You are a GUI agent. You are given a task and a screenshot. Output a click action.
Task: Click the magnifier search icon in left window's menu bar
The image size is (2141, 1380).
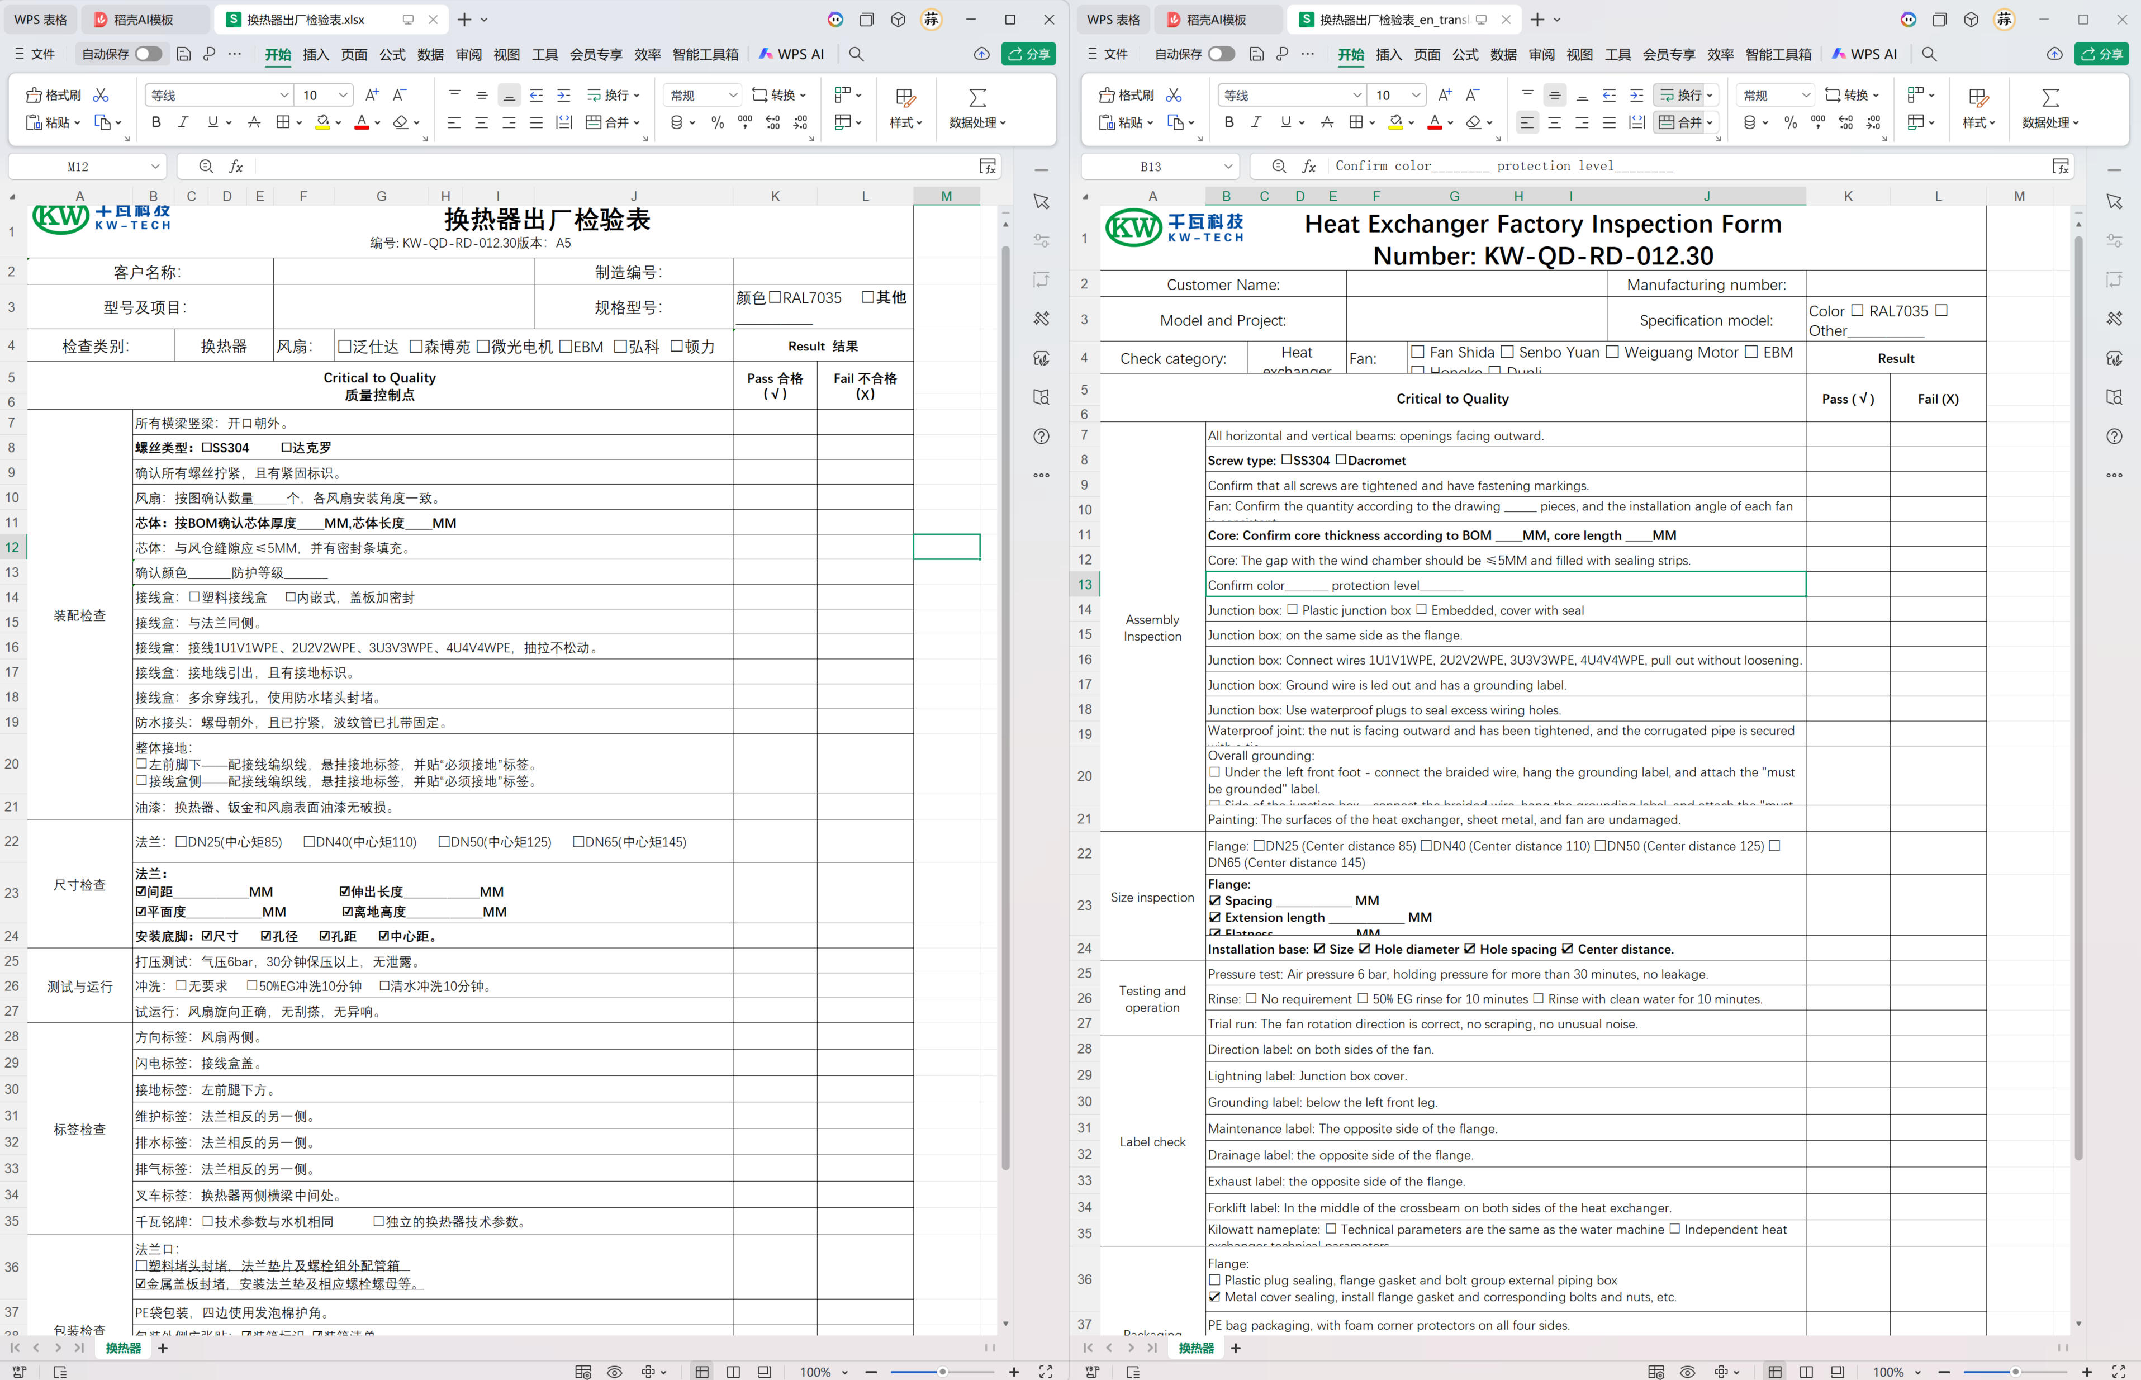pos(856,54)
